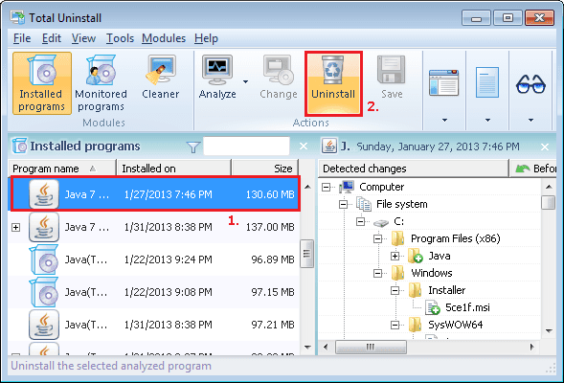Open the File menu

point(22,38)
